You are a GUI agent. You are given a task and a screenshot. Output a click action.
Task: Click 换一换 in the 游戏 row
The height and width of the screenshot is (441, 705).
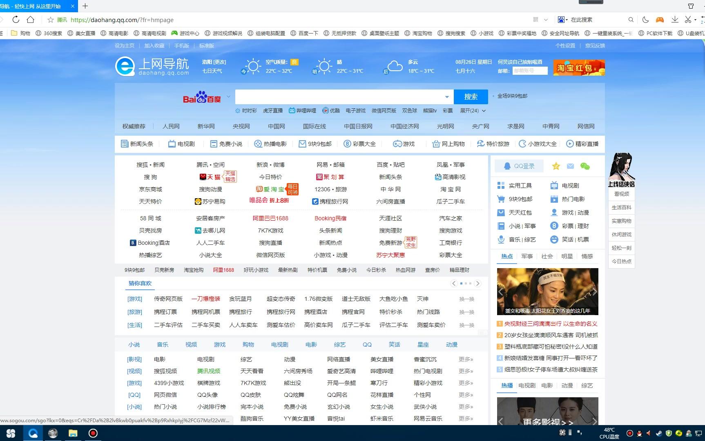click(x=466, y=299)
